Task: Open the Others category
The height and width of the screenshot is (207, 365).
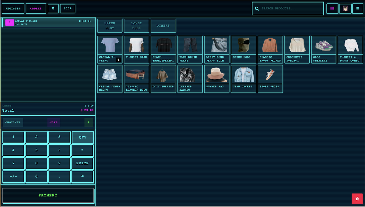Action: 163,25
